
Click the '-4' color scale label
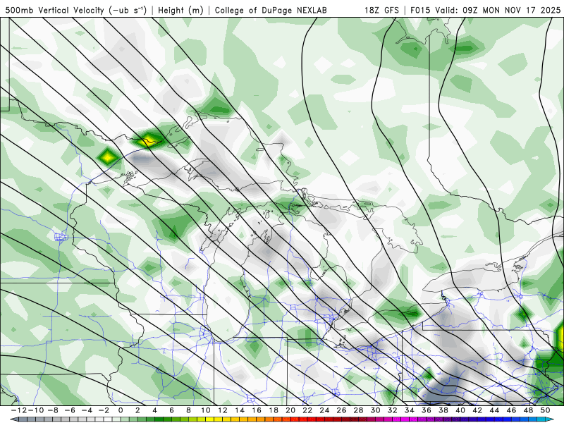tap(87, 410)
